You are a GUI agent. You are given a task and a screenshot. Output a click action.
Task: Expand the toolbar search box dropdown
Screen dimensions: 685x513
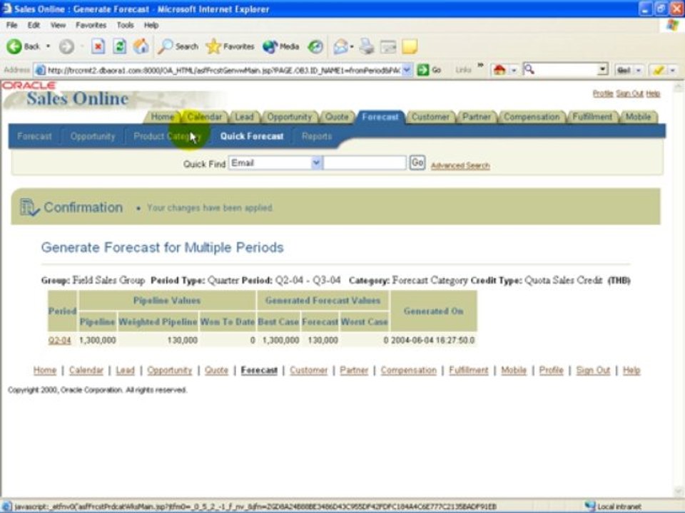click(x=602, y=69)
